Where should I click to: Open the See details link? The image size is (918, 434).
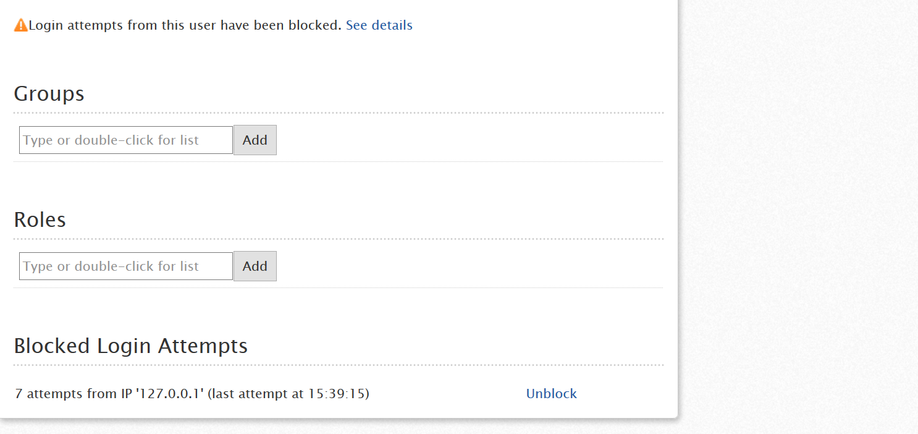coord(379,25)
